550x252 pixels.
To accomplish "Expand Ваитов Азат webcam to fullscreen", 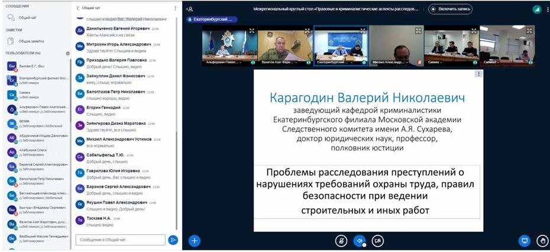I will (x=308, y=31).
